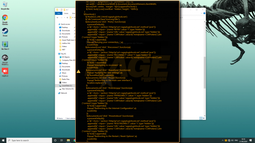Open Customize Quick Access Toolbar dropdown
The image size is (255, 143).
pos(67,10)
